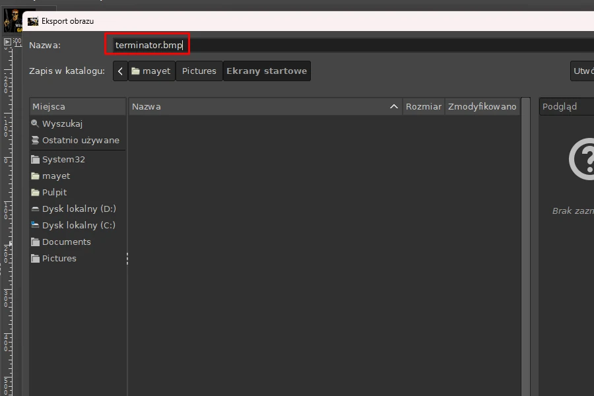Screen dimensions: 594x396
Task: Click the folder icon beside System32
Action: (35, 160)
